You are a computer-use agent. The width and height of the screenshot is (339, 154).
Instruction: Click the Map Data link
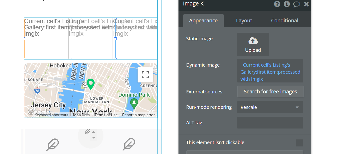pos(81,115)
